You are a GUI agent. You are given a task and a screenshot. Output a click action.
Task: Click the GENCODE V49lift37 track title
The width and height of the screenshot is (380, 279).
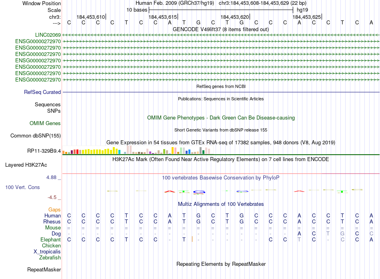tap(221, 30)
